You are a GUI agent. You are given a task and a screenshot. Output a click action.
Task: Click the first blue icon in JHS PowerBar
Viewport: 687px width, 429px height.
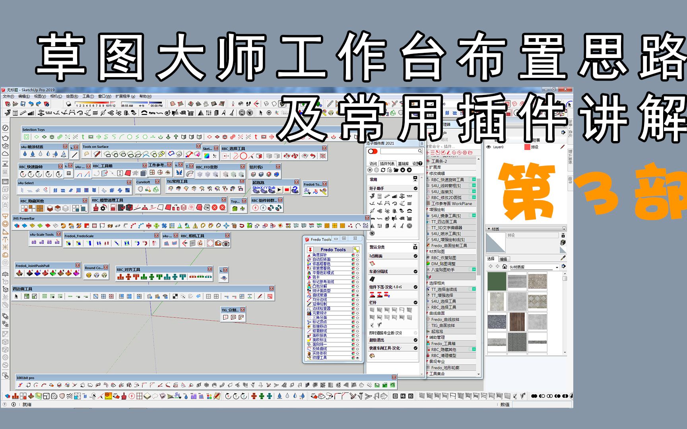pyautogui.click(x=16, y=226)
